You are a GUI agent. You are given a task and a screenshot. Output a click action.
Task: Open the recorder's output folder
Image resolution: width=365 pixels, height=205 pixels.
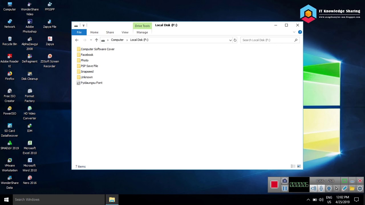pyautogui.click(x=352, y=188)
